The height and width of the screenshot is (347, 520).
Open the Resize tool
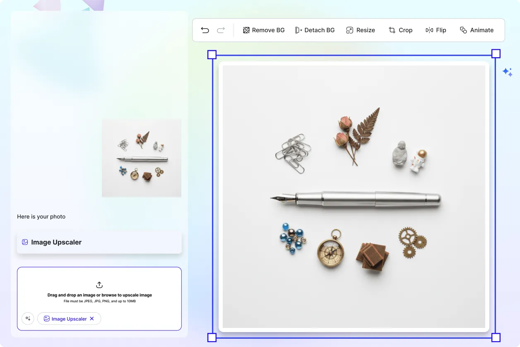(x=360, y=30)
